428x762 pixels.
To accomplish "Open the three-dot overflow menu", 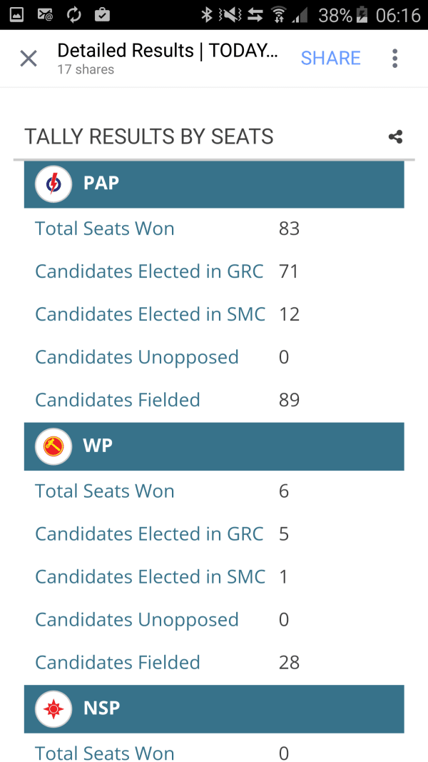I will [395, 59].
